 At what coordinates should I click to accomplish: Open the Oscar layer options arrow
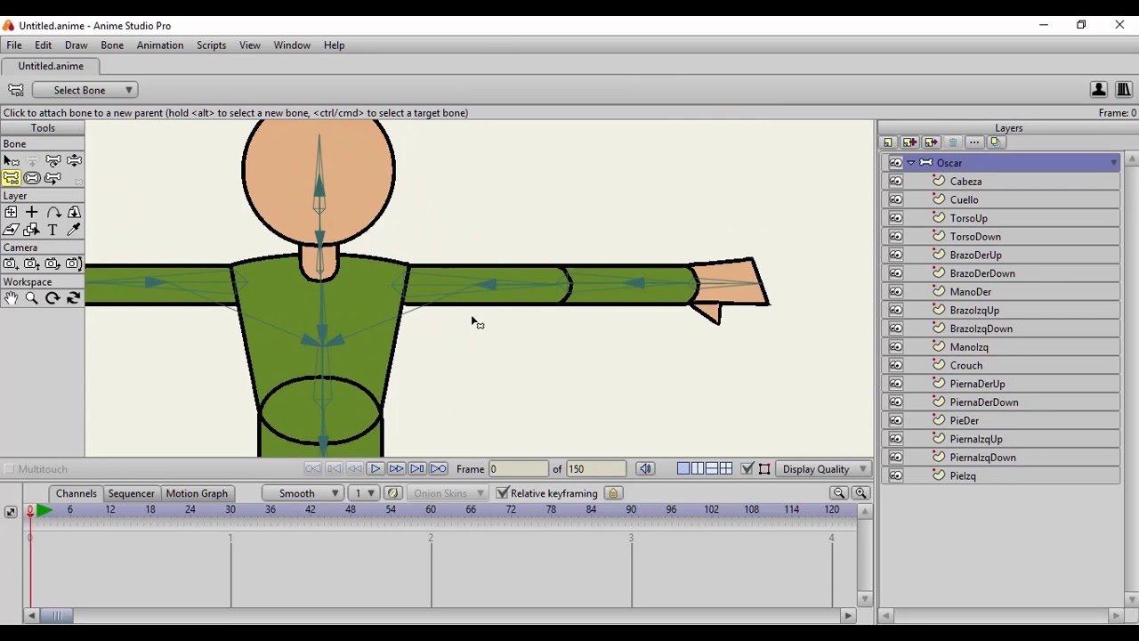tap(1113, 163)
